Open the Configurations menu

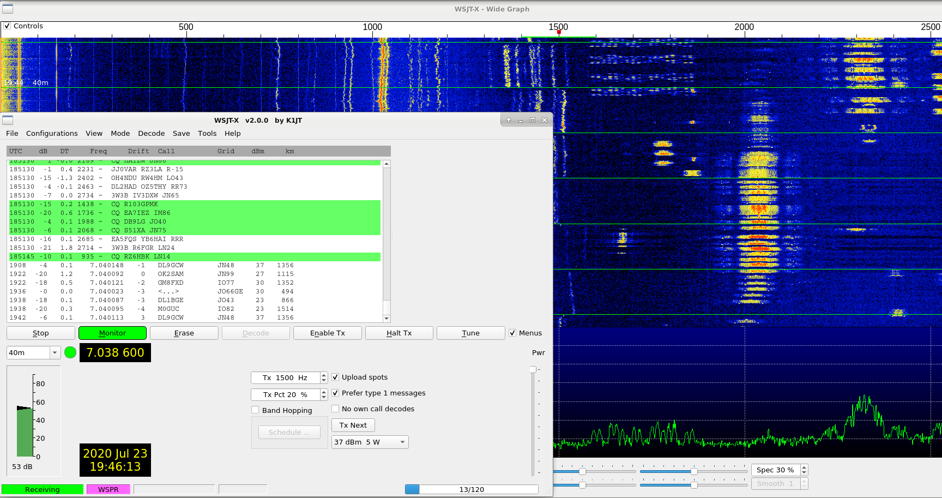coord(52,133)
